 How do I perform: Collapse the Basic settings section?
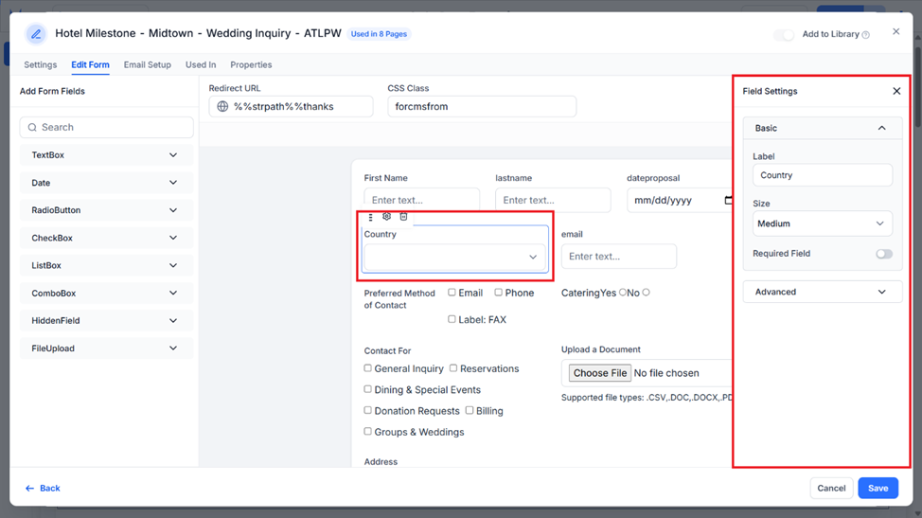[x=822, y=128]
